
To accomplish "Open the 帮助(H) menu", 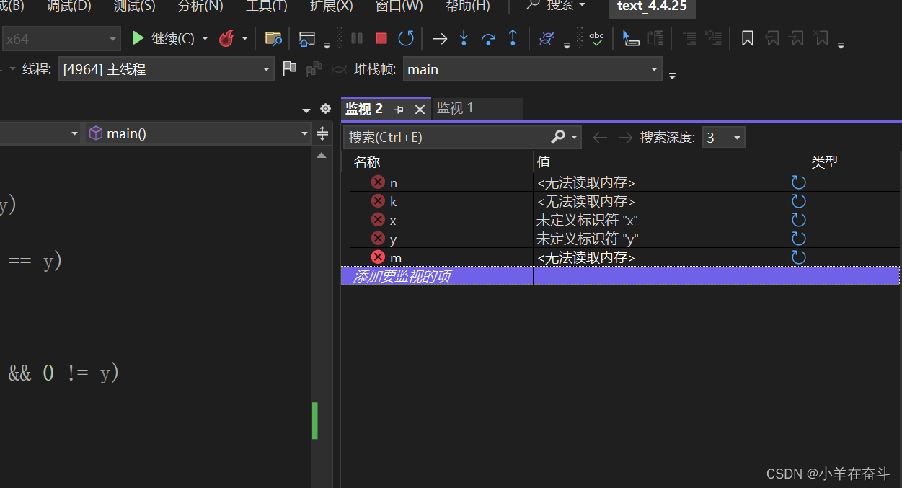I will (467, 6).
